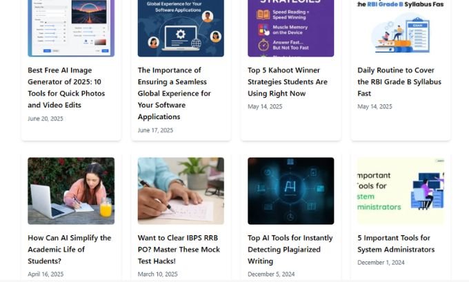Open the photo of woman studying with laptop
Screen dimensions: 469x282
(71, 191)
